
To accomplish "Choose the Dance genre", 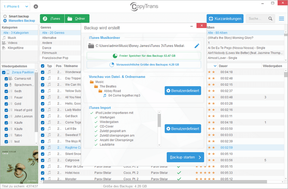I will coord(47,48).
